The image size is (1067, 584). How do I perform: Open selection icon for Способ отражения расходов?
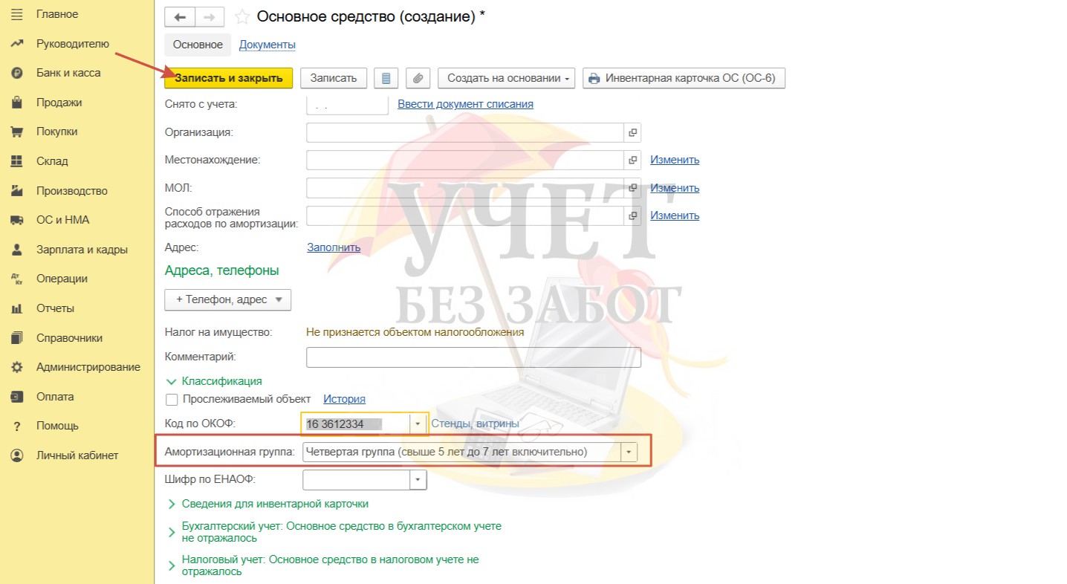click(x=632, y=216)
